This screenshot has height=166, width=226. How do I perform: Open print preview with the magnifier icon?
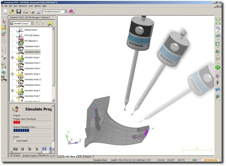(25, 12)
